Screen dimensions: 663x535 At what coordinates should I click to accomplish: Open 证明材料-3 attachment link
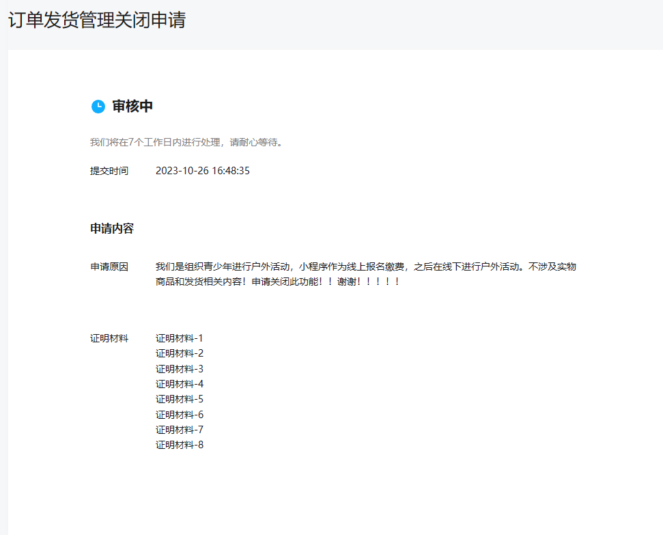pyautogui.click(x=180, y=369)
